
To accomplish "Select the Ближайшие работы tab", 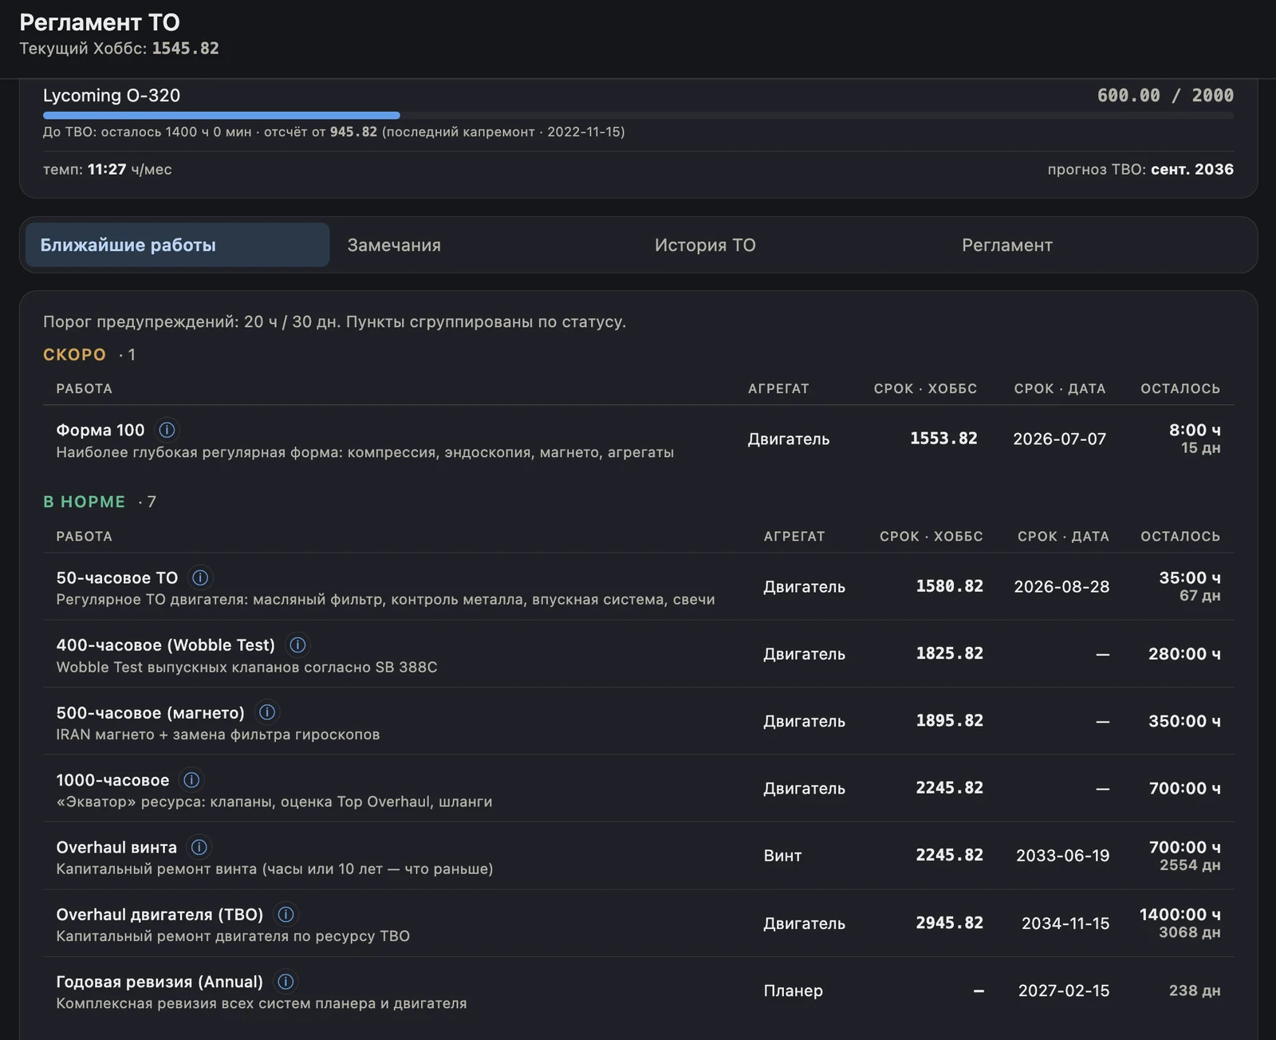I will [x=177, y=245].
